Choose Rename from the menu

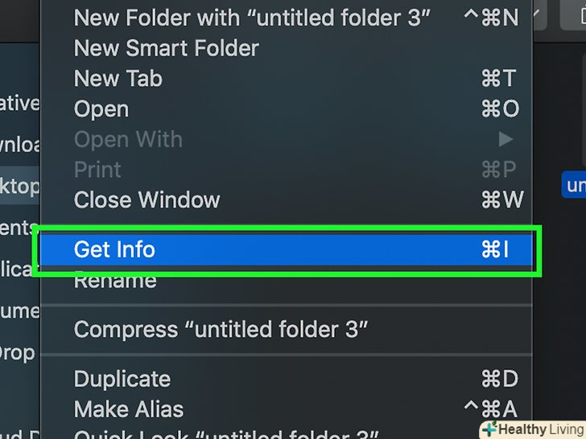tap(115, 281)
